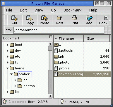
Task: Click the Bookmark panel header
Action: pyautogui.click(x=27, y=38)
